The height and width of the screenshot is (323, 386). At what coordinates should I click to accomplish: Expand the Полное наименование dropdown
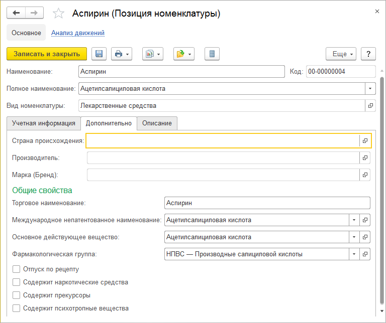click(370, 89)
